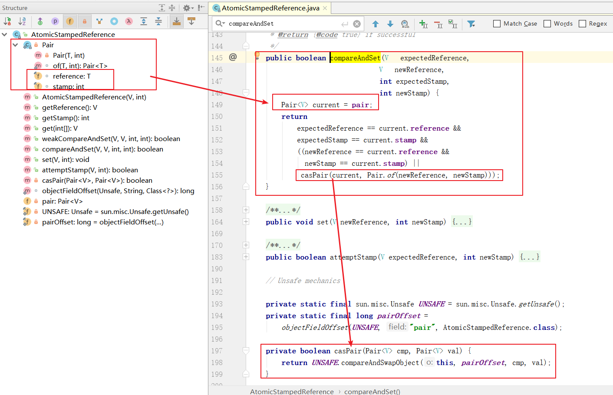This screenshot has height=395, width=613.
Task: Collapse the AtomicStampedReference class node
Action: click(x=5, y=34)
